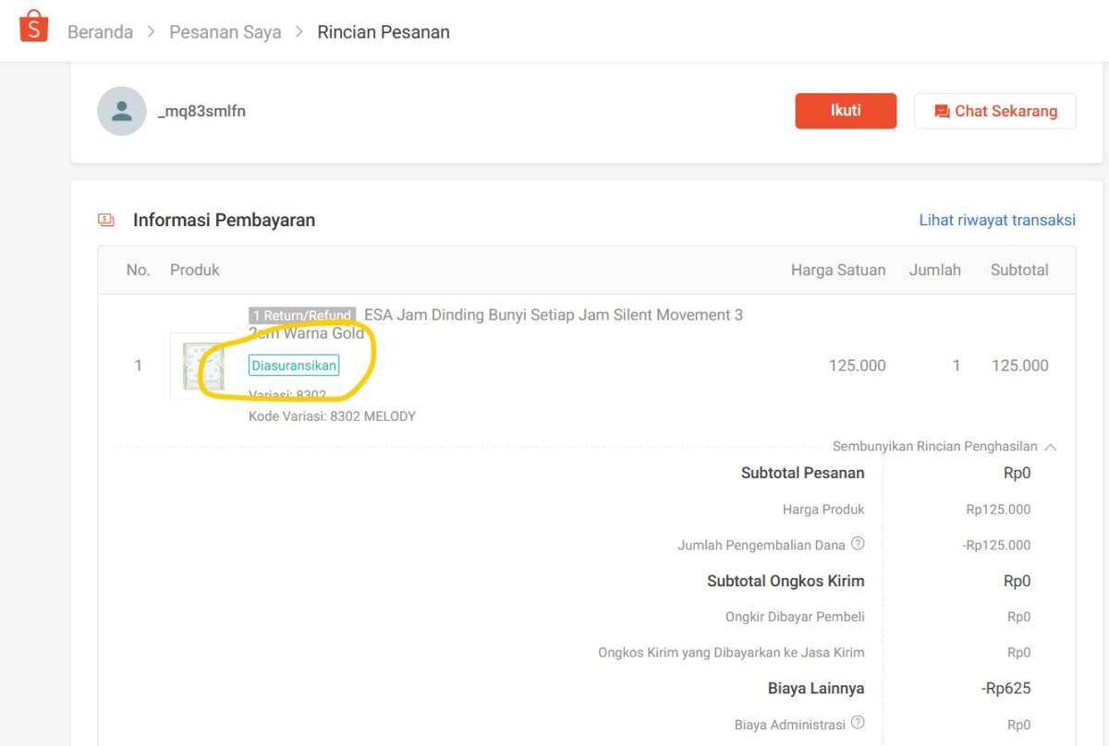Click the Kode Variasi 8302 MELODY text
Image resolution: width=1109 pixels, height=746 pixels.
coord(332,416)
